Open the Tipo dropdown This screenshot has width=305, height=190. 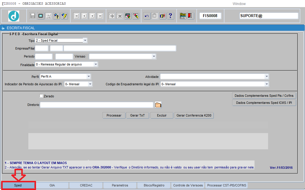[85, 40]
